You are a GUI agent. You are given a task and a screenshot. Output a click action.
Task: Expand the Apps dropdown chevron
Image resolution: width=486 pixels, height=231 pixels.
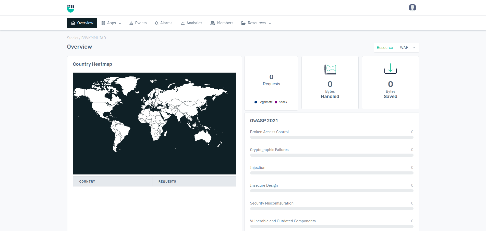120,23
